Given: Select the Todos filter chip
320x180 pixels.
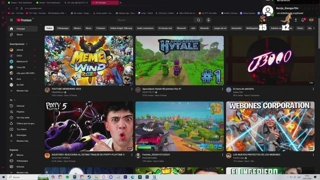Looking at the screenshot, I should [x=49, y=28].
